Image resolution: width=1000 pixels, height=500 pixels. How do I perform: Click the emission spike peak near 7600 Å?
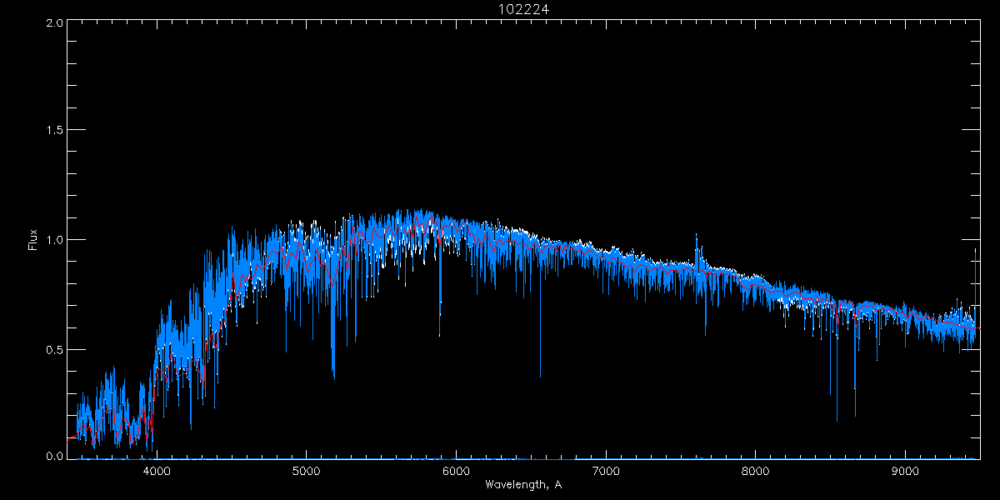697,237
